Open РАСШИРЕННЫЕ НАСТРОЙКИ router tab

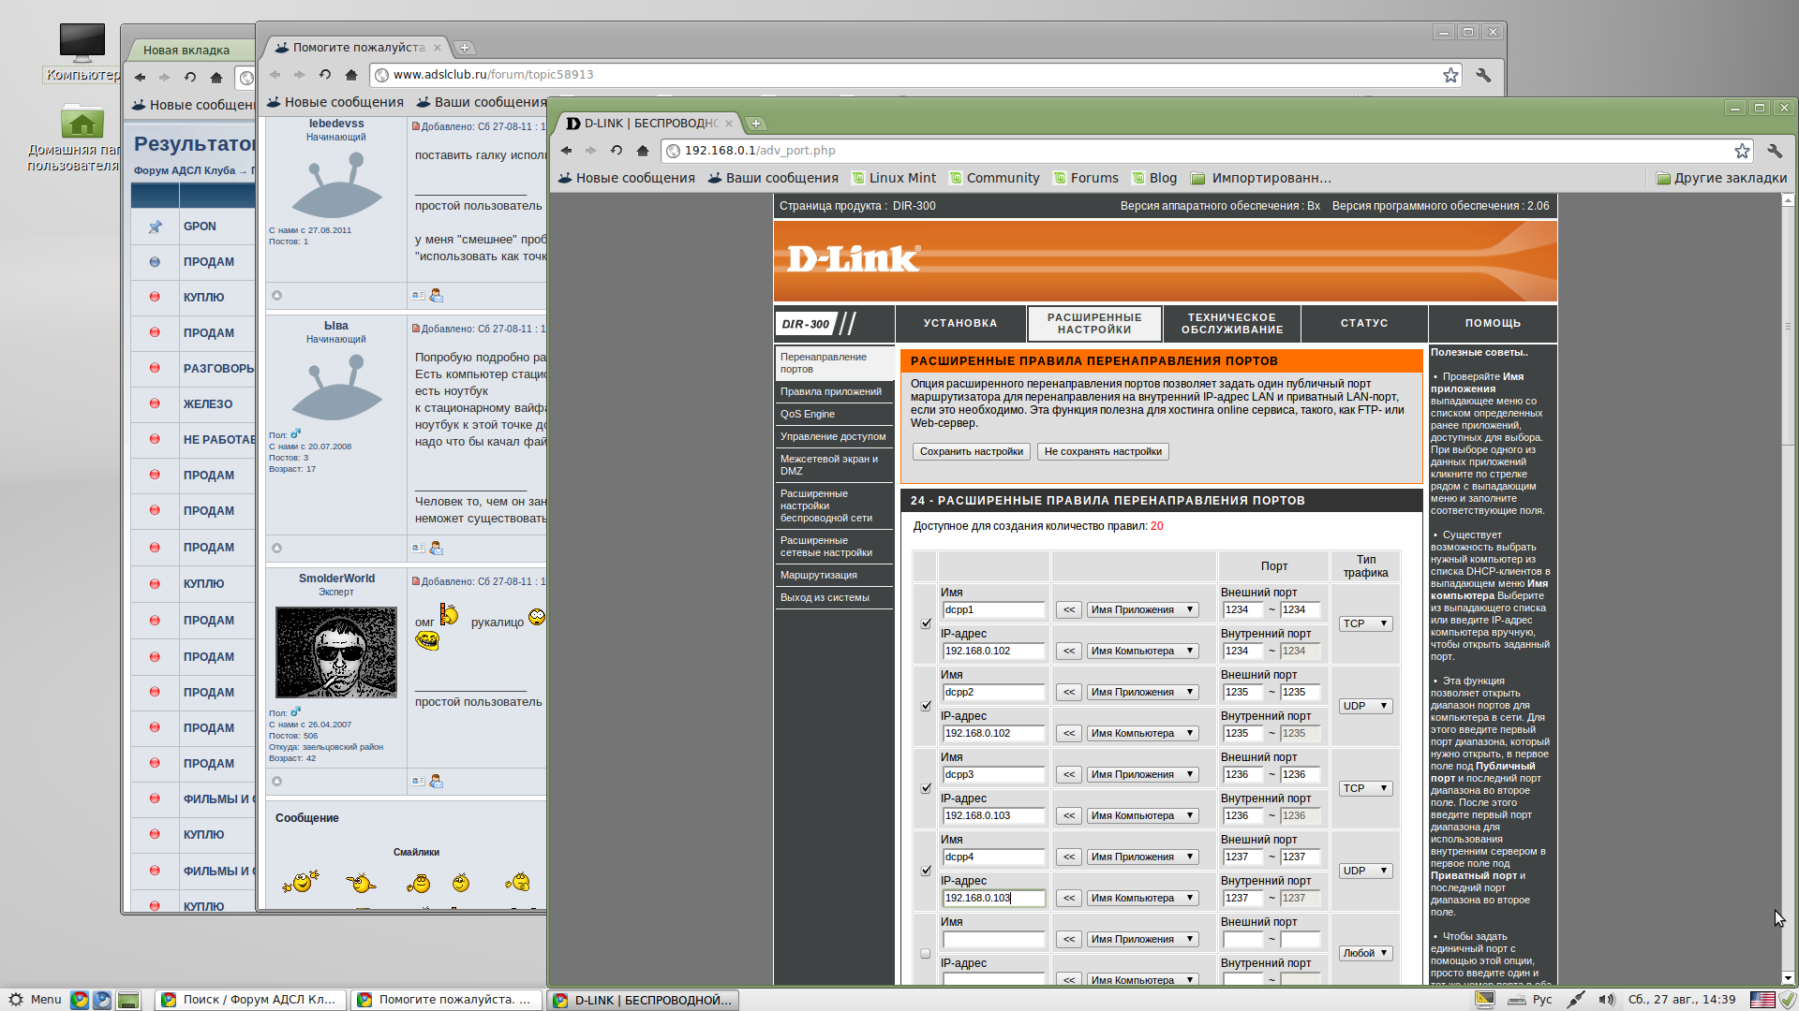tap(1094, 324)
